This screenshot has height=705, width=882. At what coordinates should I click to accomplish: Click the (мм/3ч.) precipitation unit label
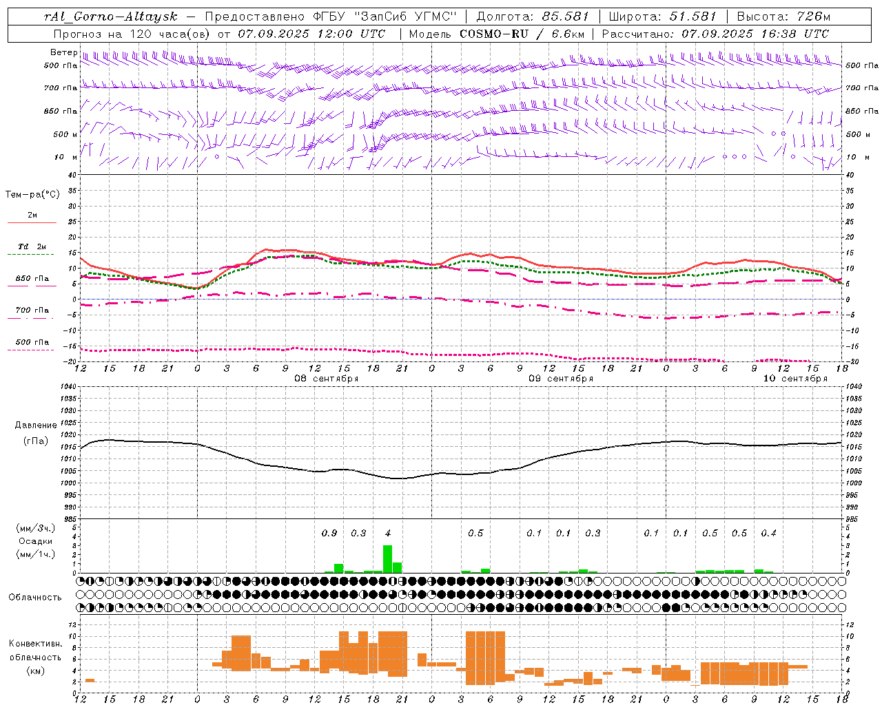[36, 529]
